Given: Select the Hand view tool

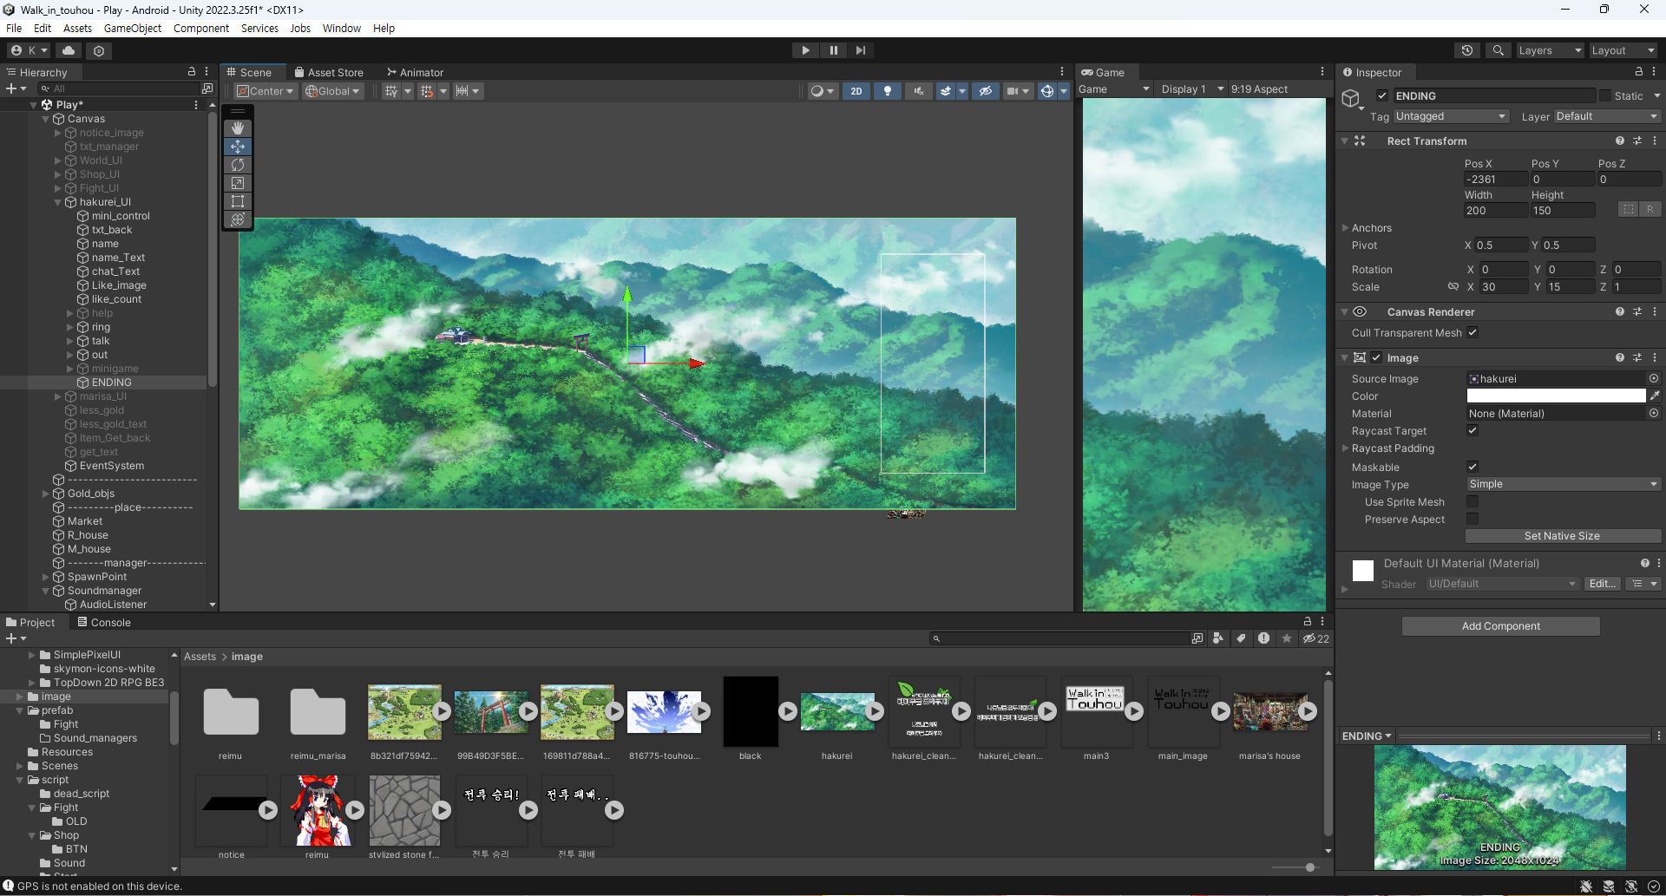Looking at the screenshot, I should [x=238, y=128].
